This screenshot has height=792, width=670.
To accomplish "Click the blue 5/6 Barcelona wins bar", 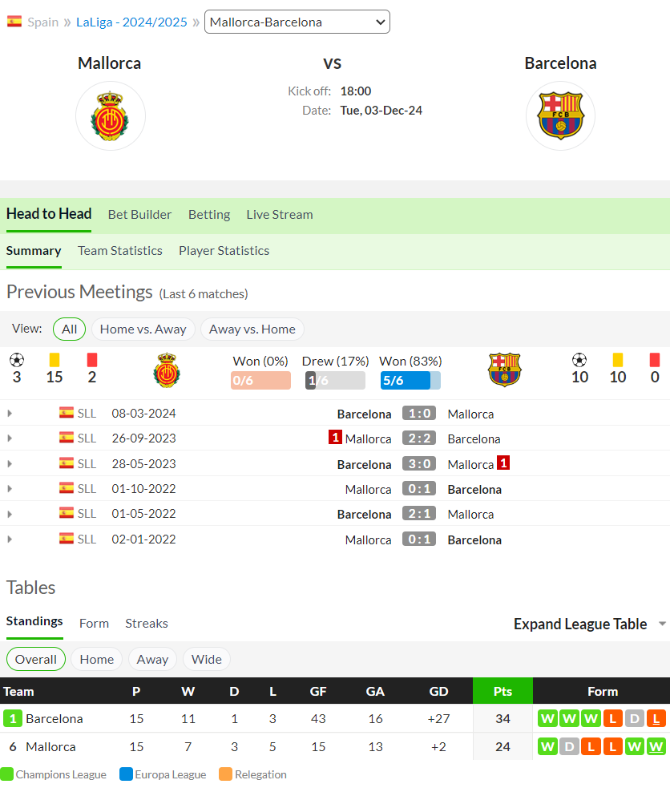I will point(410,380).
